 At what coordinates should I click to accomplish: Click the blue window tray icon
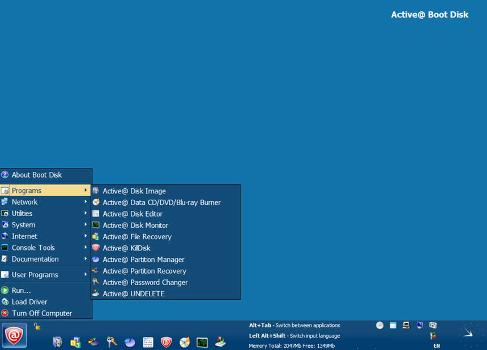coord(393,325)
